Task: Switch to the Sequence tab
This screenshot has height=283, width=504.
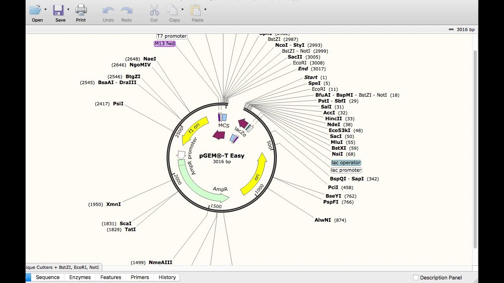Action: pos(48,277)
